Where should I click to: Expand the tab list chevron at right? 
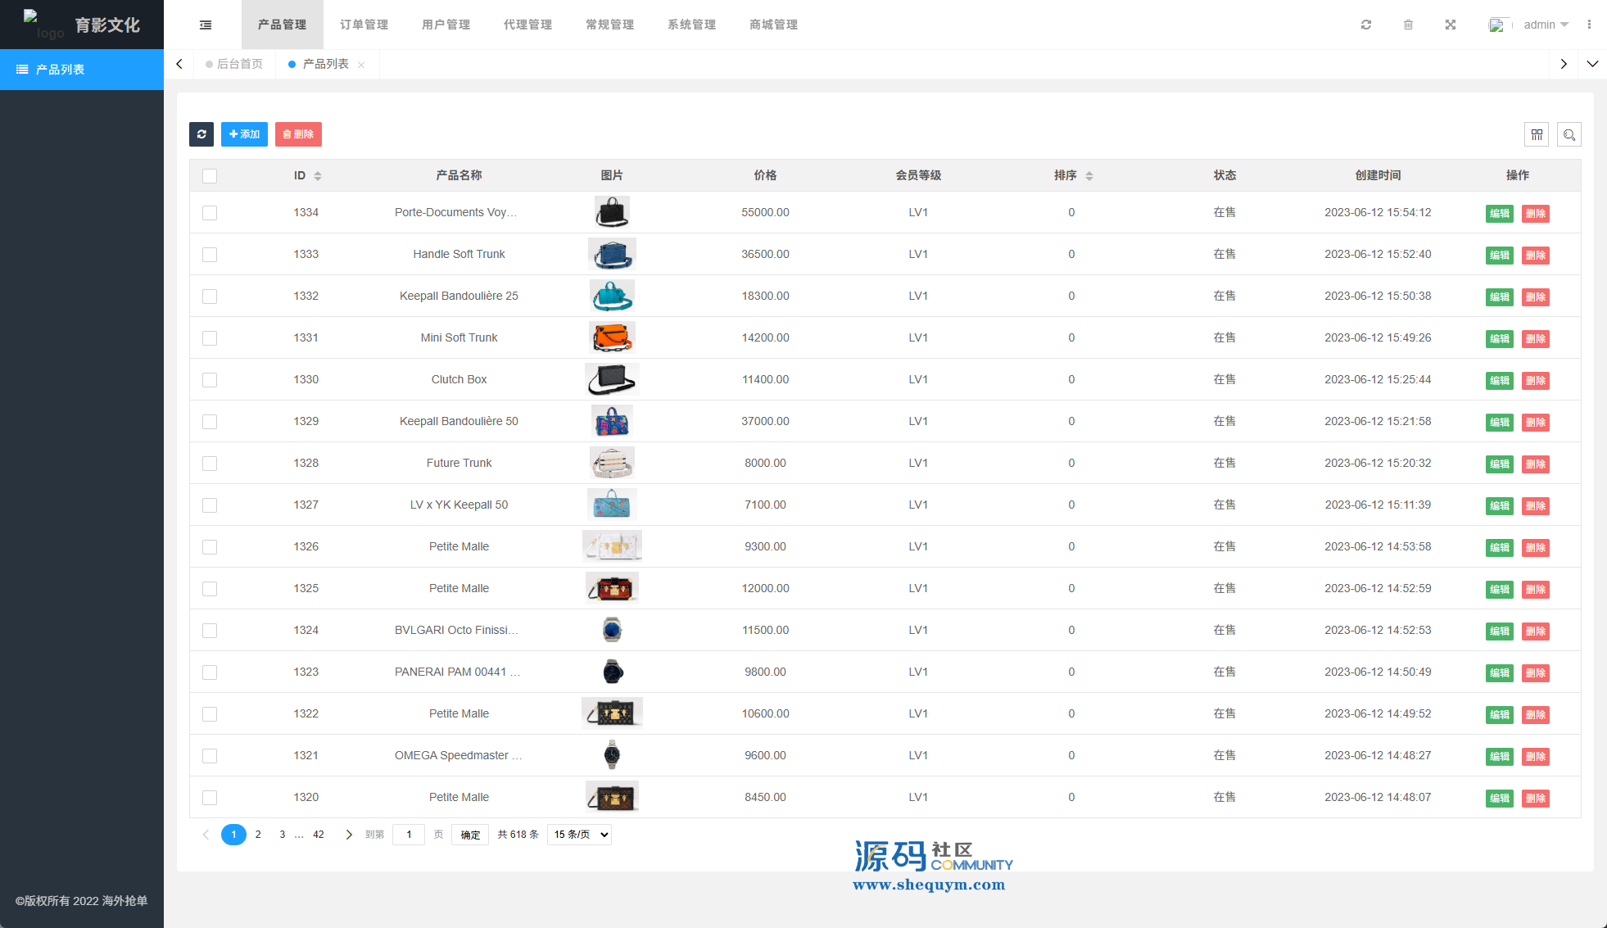pos(1592,64)
